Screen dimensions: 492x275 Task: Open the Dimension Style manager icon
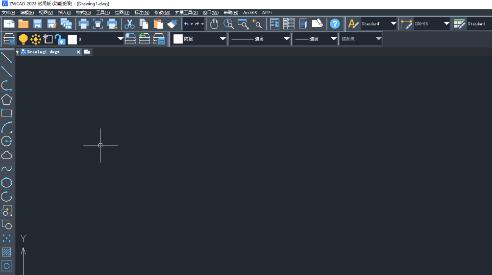(407, 24)
